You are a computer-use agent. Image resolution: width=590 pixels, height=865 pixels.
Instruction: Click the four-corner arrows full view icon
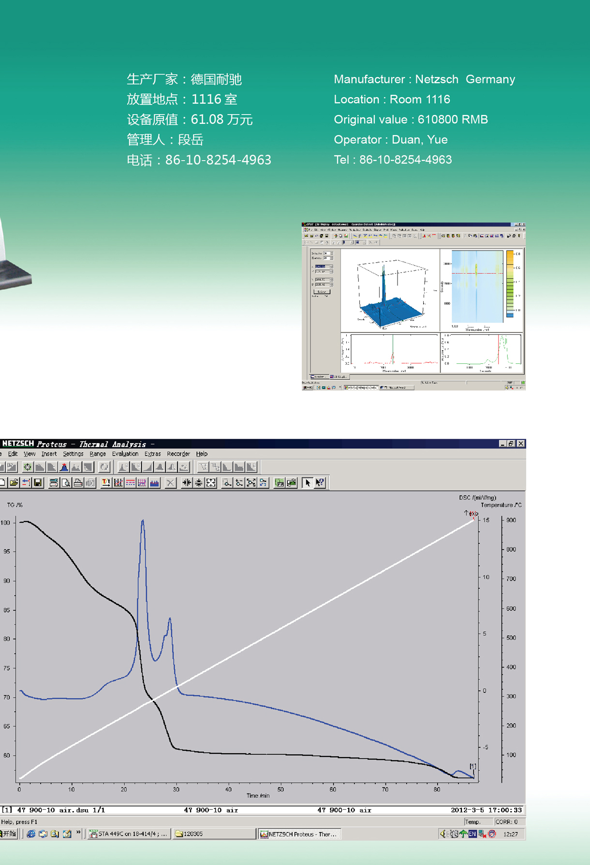[211, 482]
